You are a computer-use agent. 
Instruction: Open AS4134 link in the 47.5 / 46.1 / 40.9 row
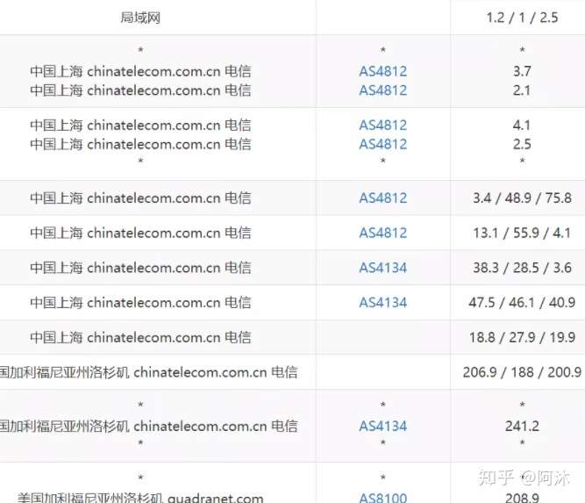coord(382,303)
